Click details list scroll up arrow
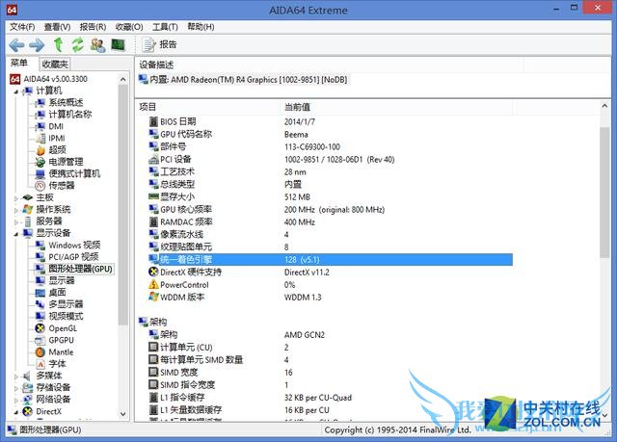The height and width of the screenshot is (442, 617). [604, 106]
